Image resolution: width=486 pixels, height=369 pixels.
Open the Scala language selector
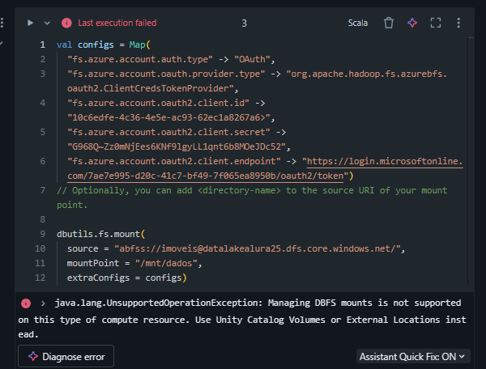(x=357, y=23)
